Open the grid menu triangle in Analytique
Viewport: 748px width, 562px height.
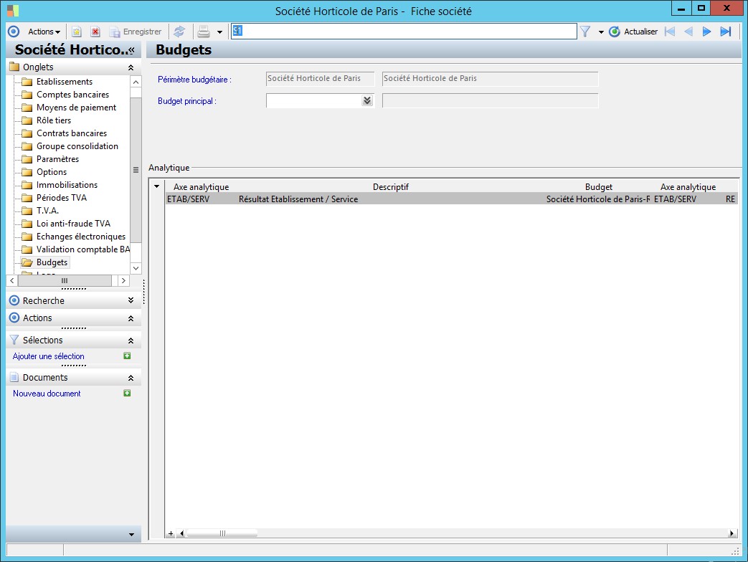(x=156, y=186)
